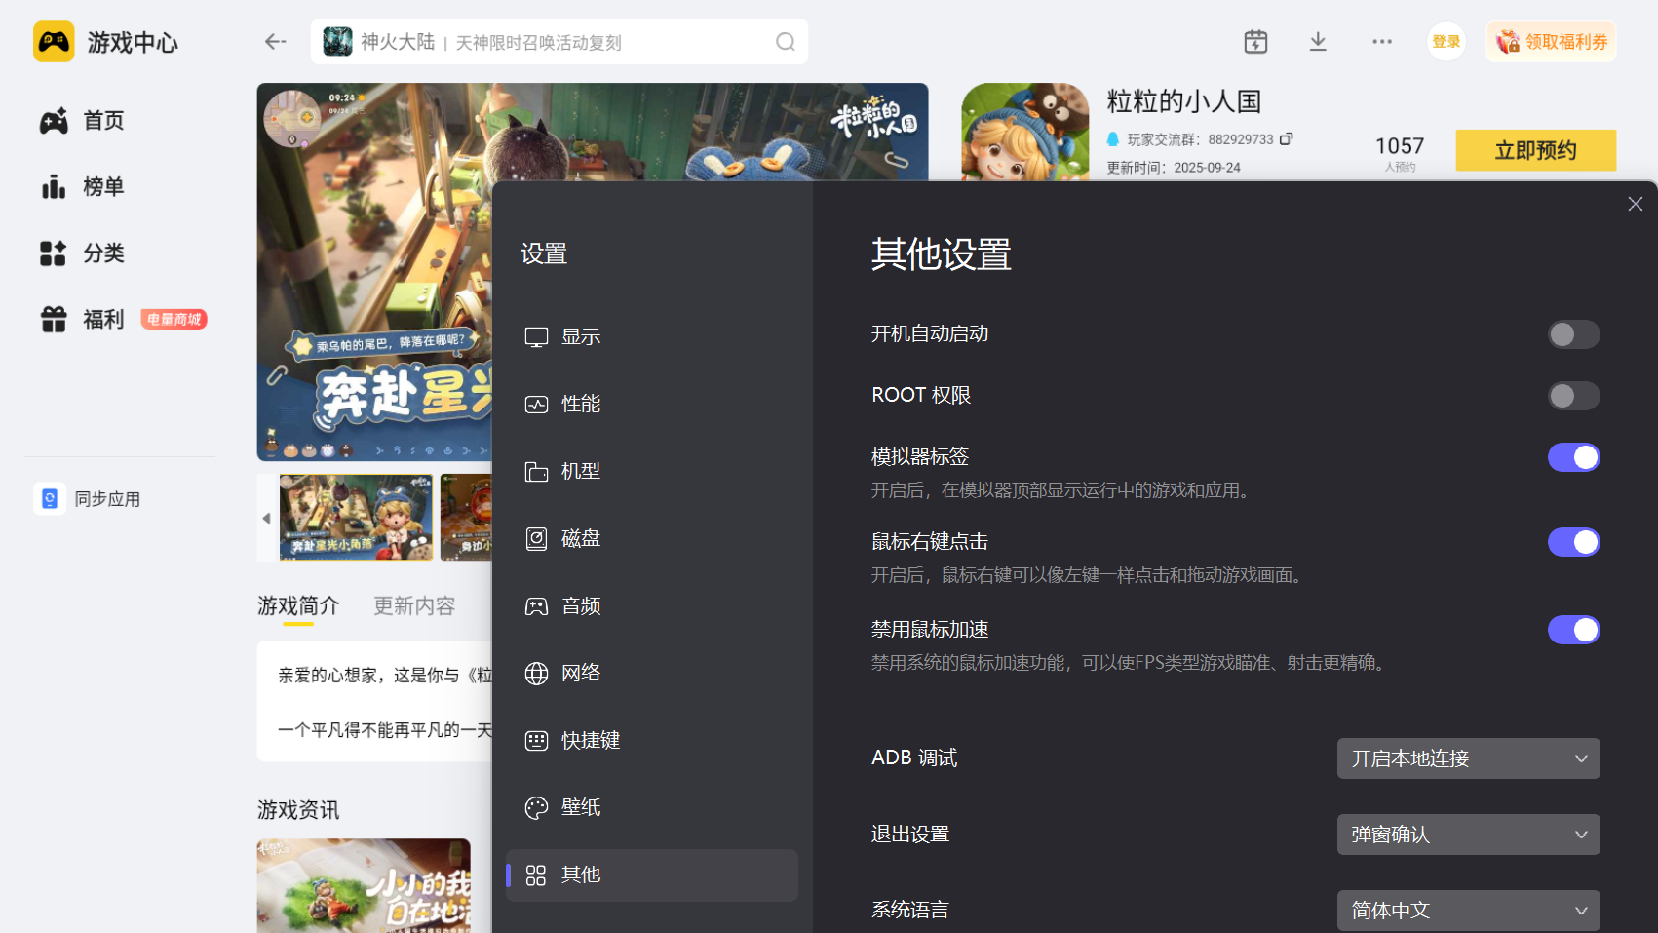This screenshot has height=933, width=1658.
Task: Open the 游戏资讯 news thumbnail
Action: (x=364, y=886)
